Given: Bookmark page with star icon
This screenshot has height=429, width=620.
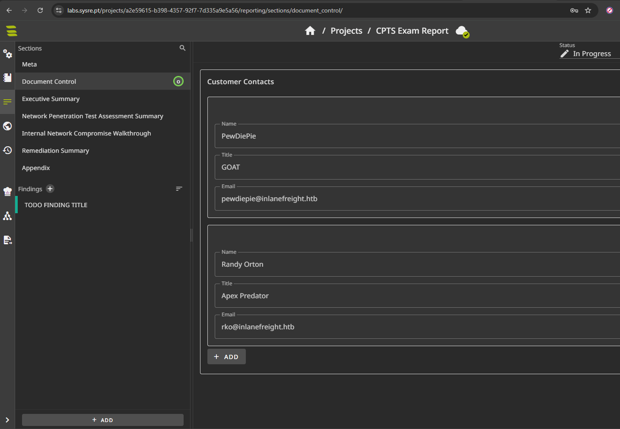Looking at the screenshot, I should tap(588, 10).
